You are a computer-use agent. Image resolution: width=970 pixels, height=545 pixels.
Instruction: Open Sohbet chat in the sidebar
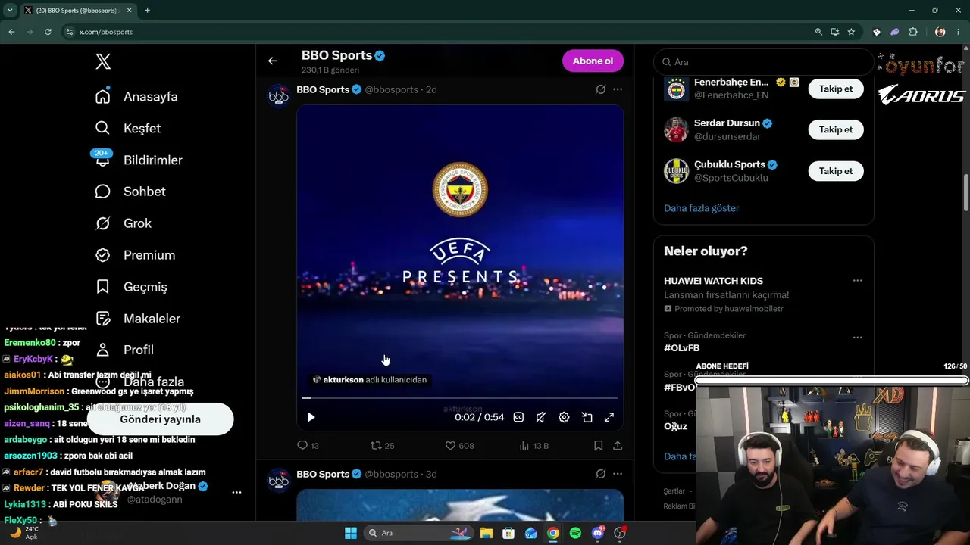click(x=130, y=192)
